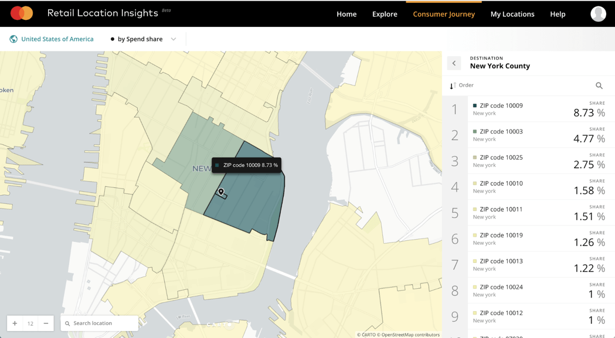Go to Home tab
This screenshot has width=615, height=338.
346,14
